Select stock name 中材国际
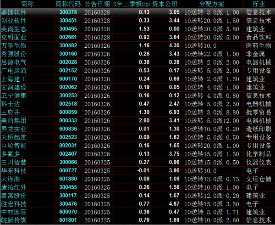The image size is (275, 225). pyautogui.click(x=14, y=212)
